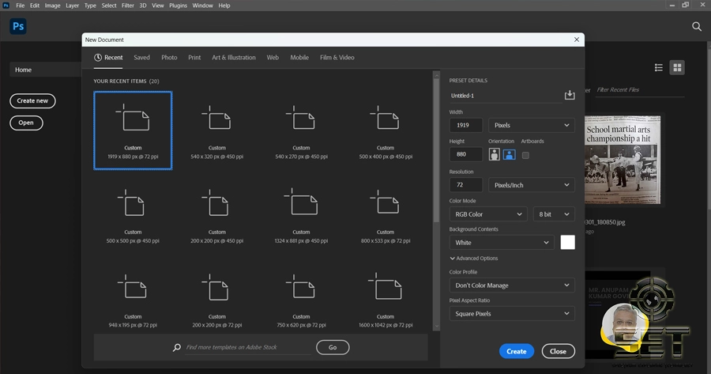Switch to the Art & Illustration tab
Screen dimensions: 711x374
[x=234, y=58]
